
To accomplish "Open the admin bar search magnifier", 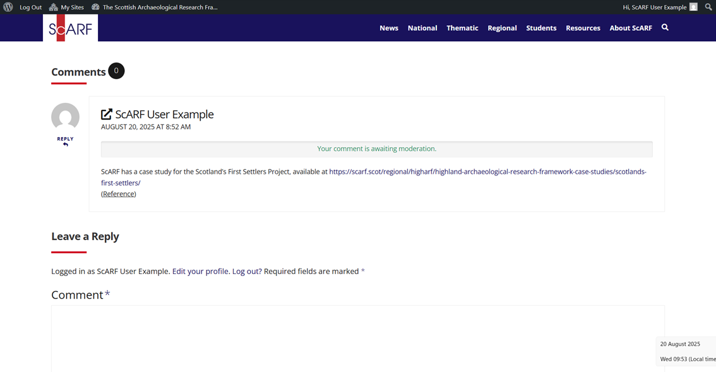I will [708, 7].
